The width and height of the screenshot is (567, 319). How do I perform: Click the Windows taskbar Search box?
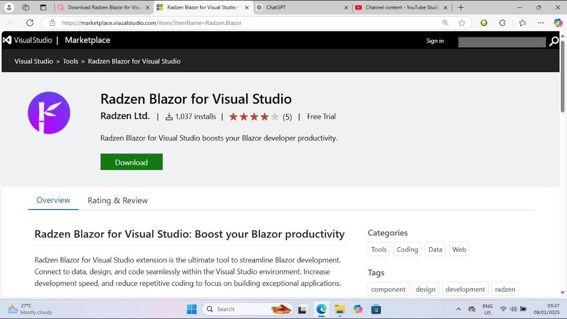[x=248, y=309]
